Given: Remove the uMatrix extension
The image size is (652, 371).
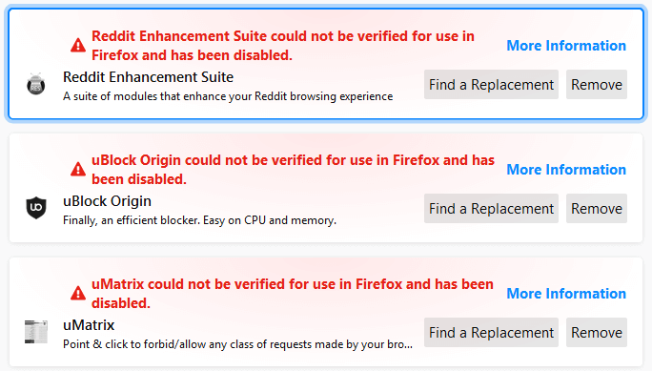Looking at the screenshot, I should click(x=597, y=332).
